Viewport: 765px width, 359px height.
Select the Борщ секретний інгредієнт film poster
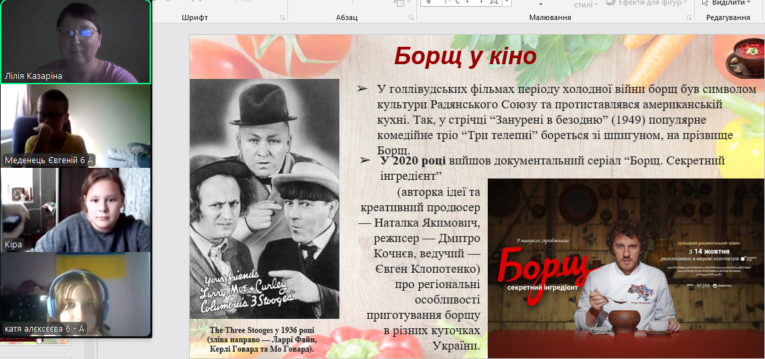626,269
